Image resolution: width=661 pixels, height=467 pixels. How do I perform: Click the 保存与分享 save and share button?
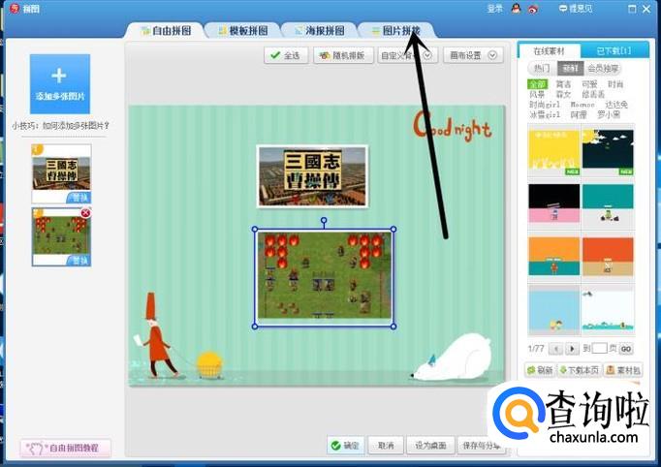tap(481, 445)
